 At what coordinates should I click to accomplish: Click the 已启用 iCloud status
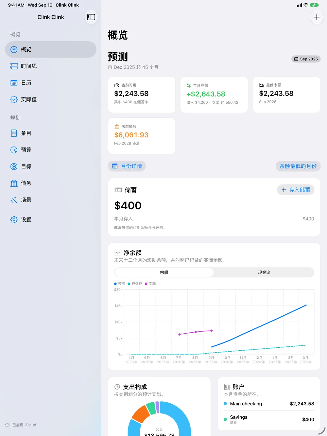pos(20,425)
